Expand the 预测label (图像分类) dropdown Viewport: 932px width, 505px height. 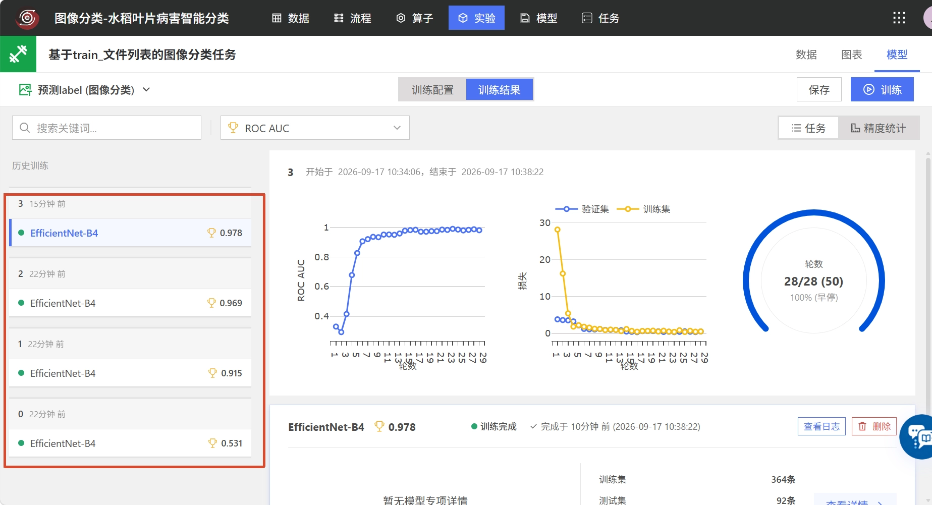(x=85, y=90)
